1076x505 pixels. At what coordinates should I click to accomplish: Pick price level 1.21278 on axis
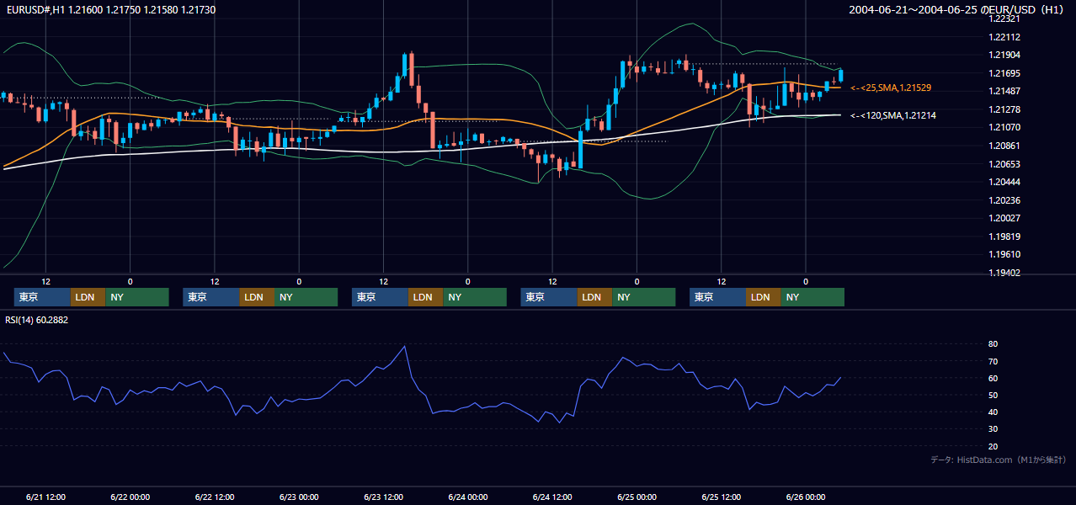pos(1005,109)
